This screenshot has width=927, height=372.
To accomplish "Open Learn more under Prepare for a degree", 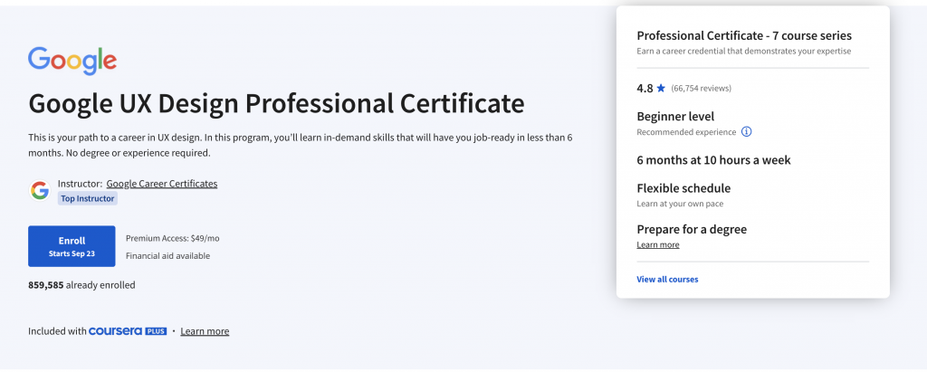I will 658,245.
